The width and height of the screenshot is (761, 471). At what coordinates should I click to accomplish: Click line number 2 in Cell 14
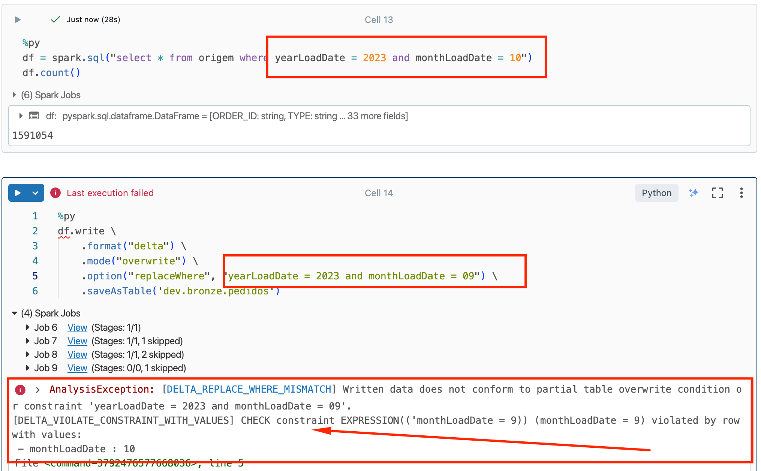point(35,231)
